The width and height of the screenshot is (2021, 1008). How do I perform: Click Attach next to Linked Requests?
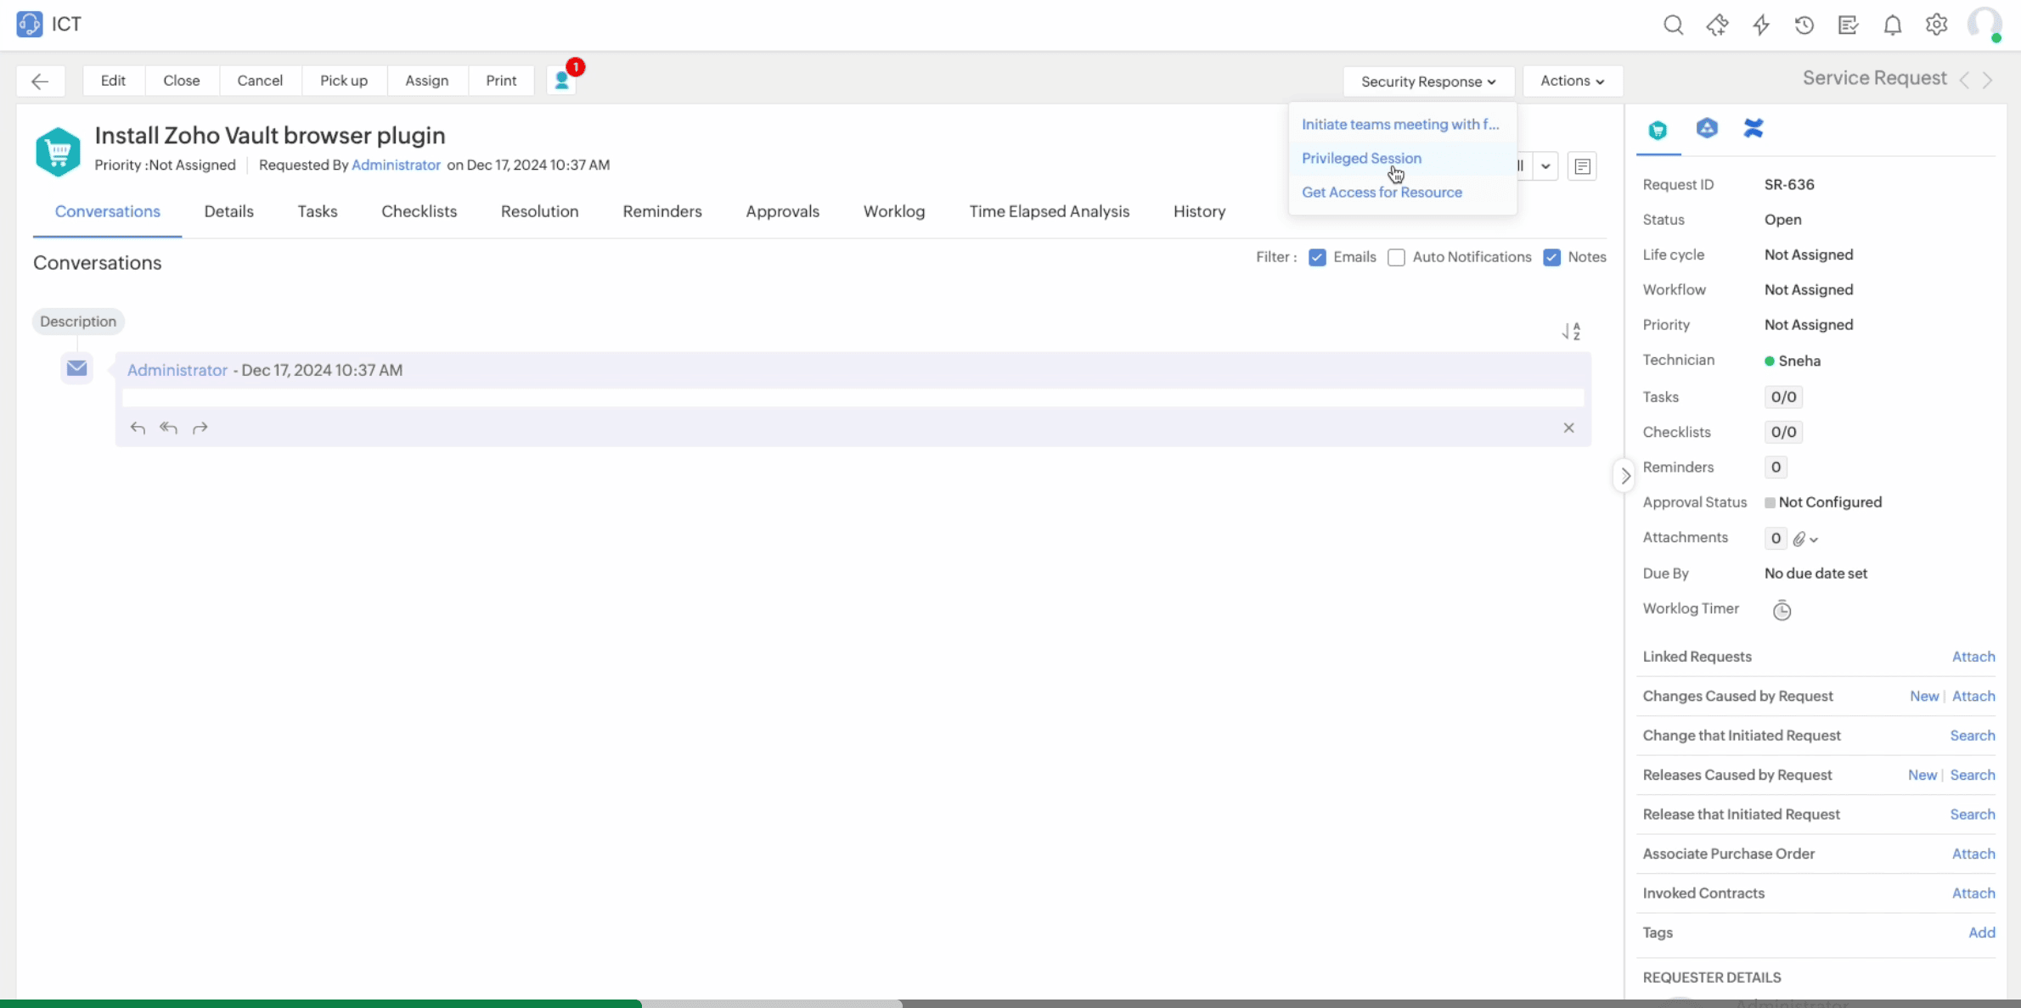coord(1973,656)
